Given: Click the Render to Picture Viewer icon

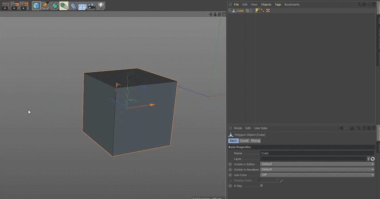Looking at the screenshot, I should pos(15,6).
